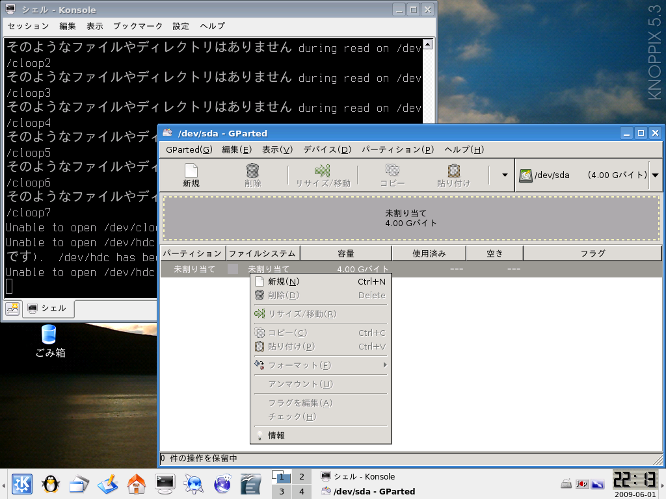Click the window/desktop panel icon beside the penguin
This screenshot has width=666, height=499.
(79, 484)
